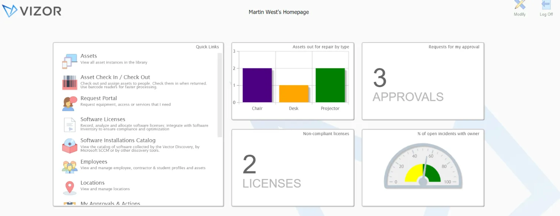560x216 pixels.
Task: Click the Modify pencil icon
Action: (520, 5)
